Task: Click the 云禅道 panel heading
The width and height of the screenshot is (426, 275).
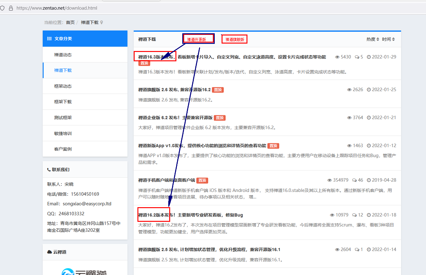Action: point(60,252)
